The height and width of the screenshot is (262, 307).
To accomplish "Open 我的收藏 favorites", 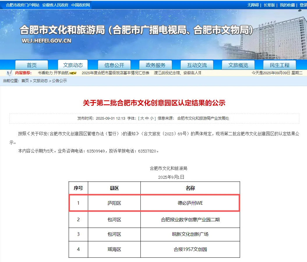I will pos(287,5).
